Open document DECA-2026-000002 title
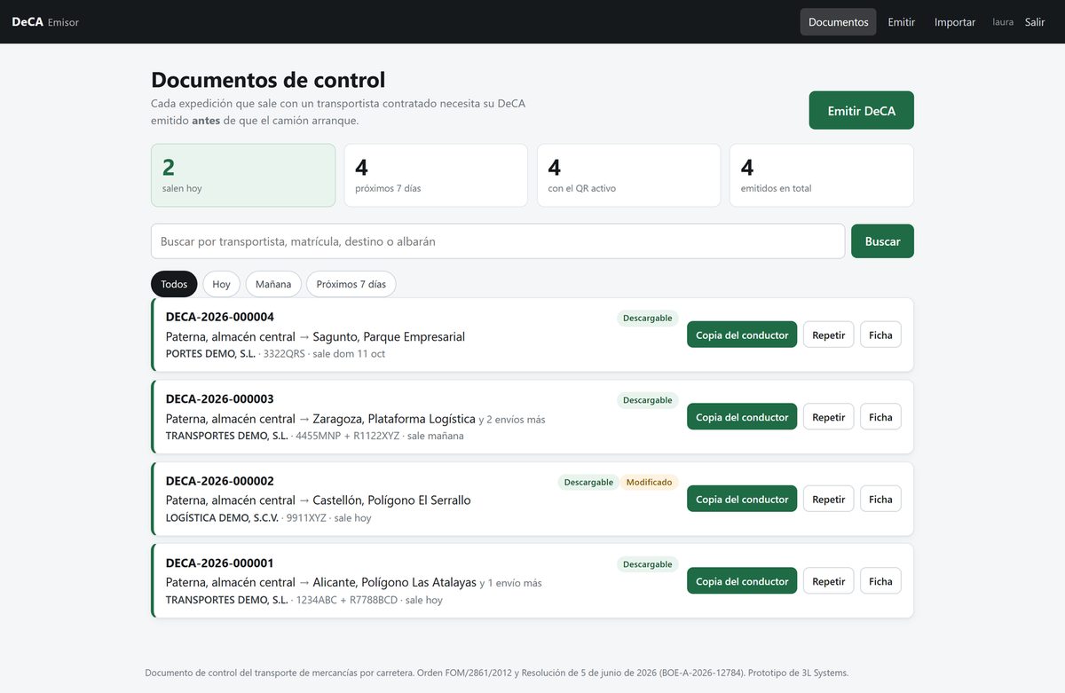 click(x=220, y=481)
